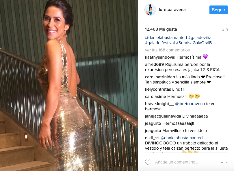Like the post with the heart icon

148,162
